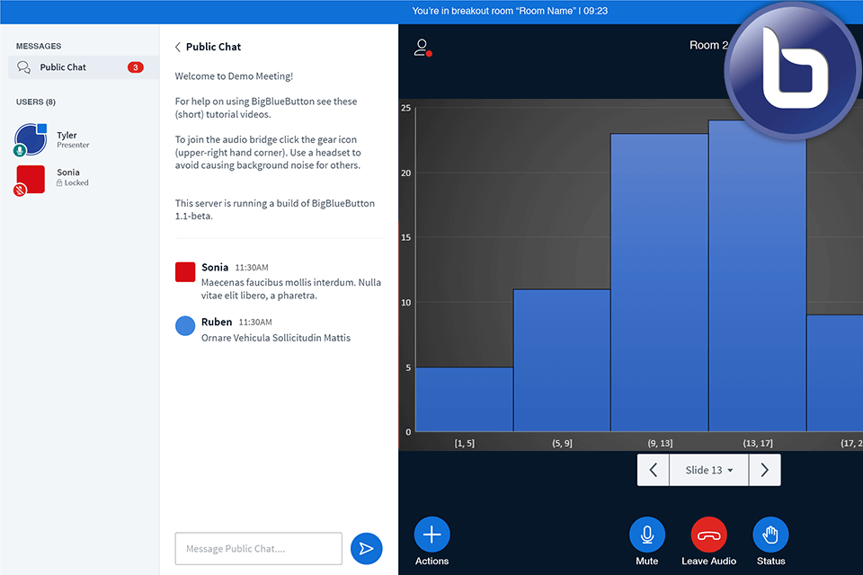Open the Slide 13 dropdown
The image size is (863, 575).
tap(709, 470)
